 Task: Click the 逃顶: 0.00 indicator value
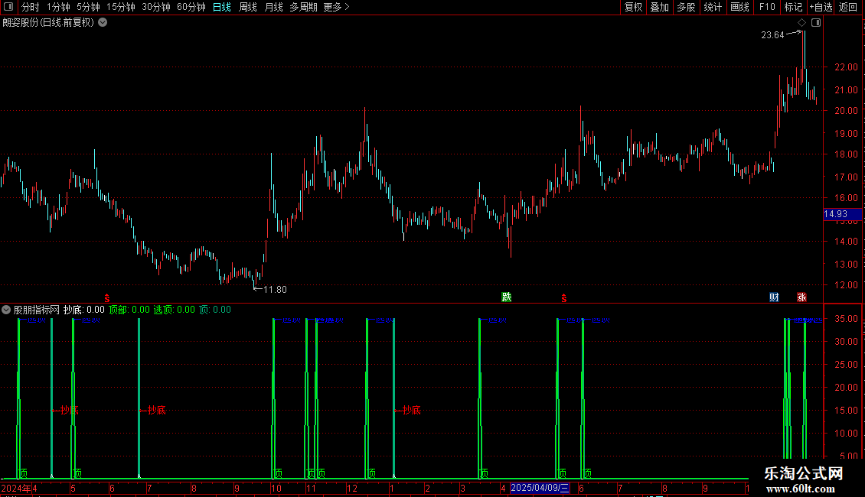pyautogui.click(x=174, y=310)
